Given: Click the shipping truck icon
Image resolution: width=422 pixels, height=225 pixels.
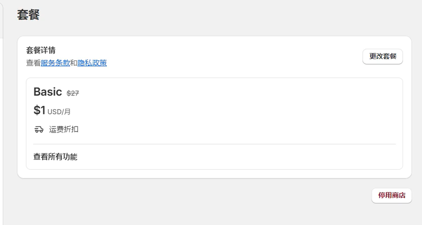Looking at the screenshot, I should 39,129.
